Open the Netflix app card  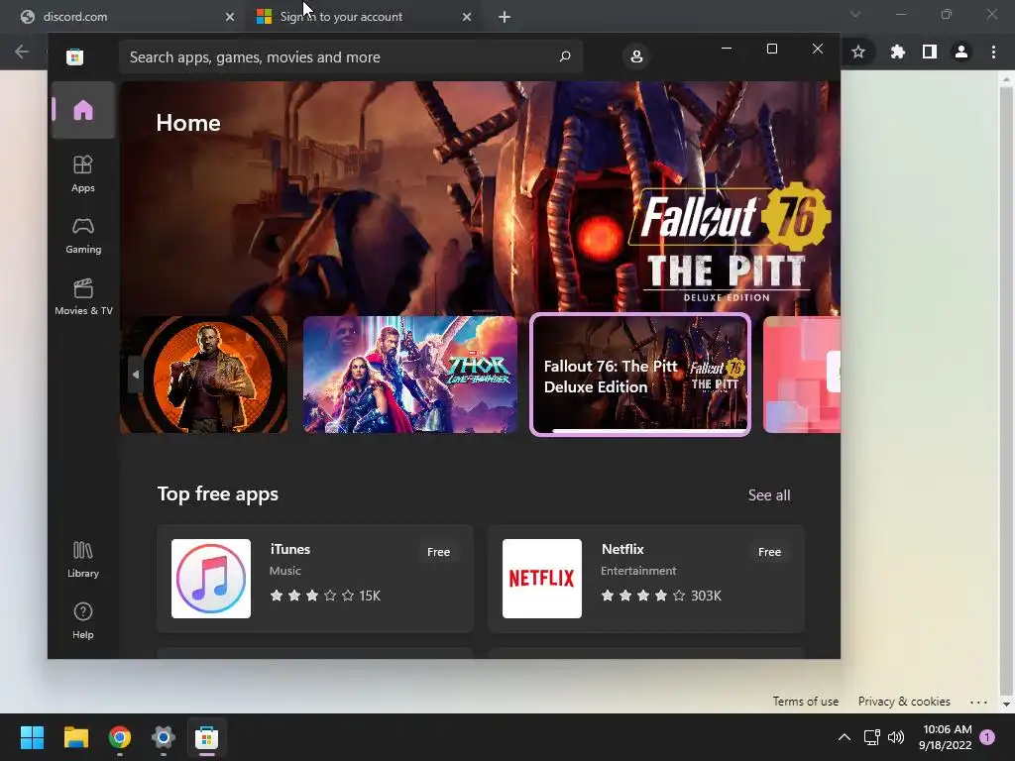[646, 579]
